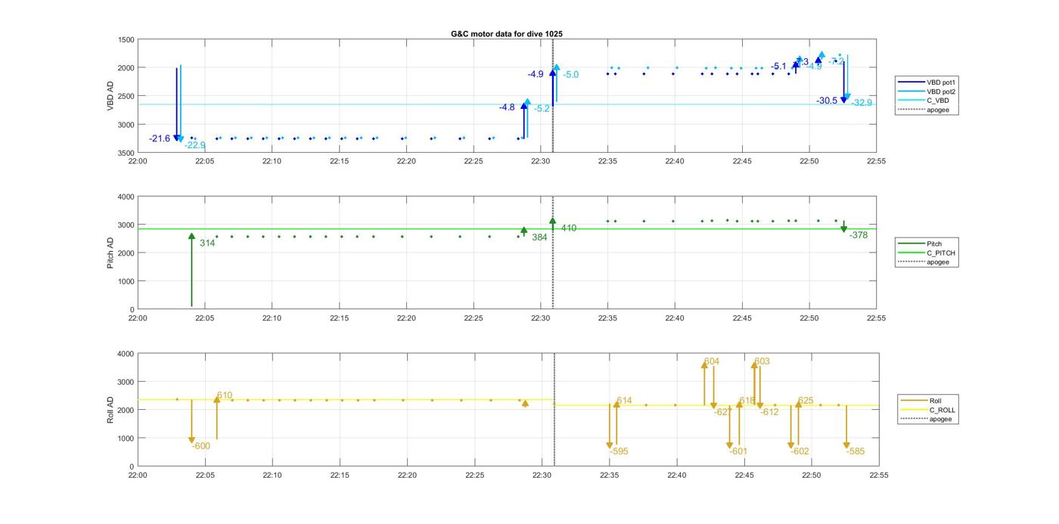
Task: Click the '1500' tick on VBD axis
Action: point(126,39)
